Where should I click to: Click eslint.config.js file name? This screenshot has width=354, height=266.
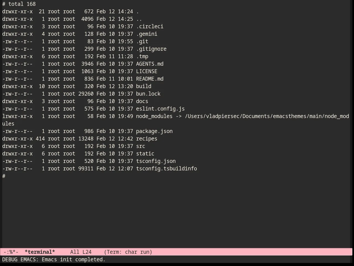tap(160, 109)
